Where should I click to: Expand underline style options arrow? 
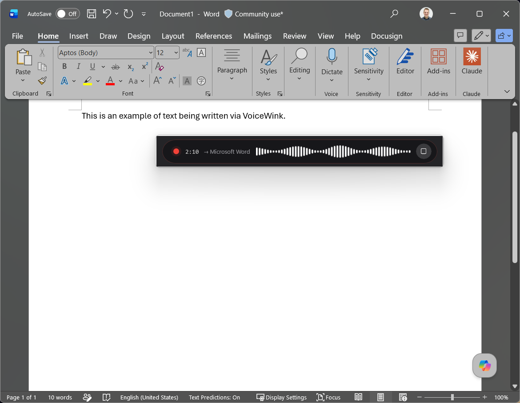point(103,67)
